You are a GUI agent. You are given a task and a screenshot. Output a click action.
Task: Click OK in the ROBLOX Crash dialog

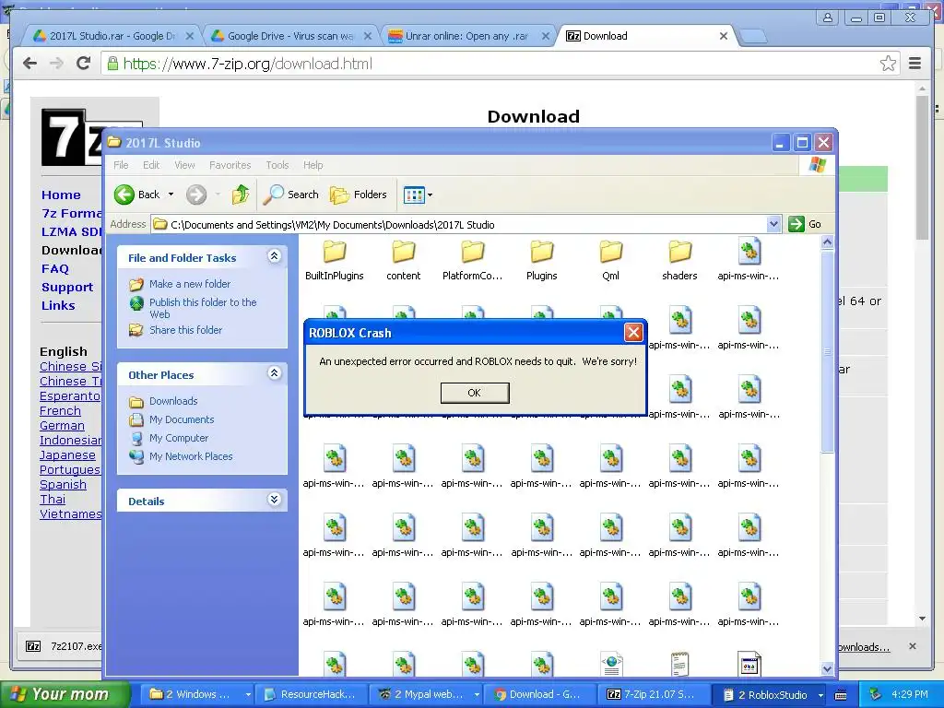(x=475, y=393)
